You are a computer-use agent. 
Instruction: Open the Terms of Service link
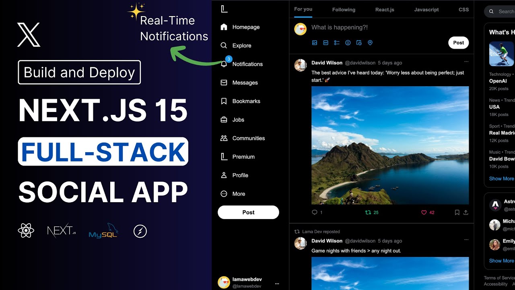point(499,278)
